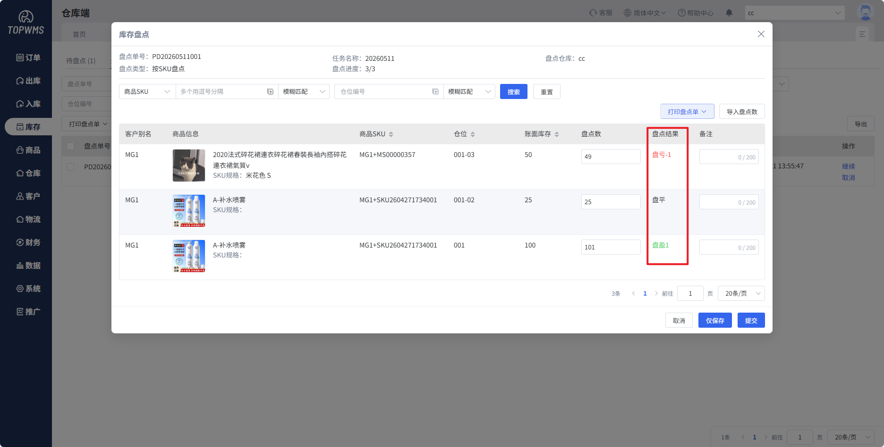
Task: Expand the 打印盘点单 dropdown in dialog
Action: click(x=687, y=112)
